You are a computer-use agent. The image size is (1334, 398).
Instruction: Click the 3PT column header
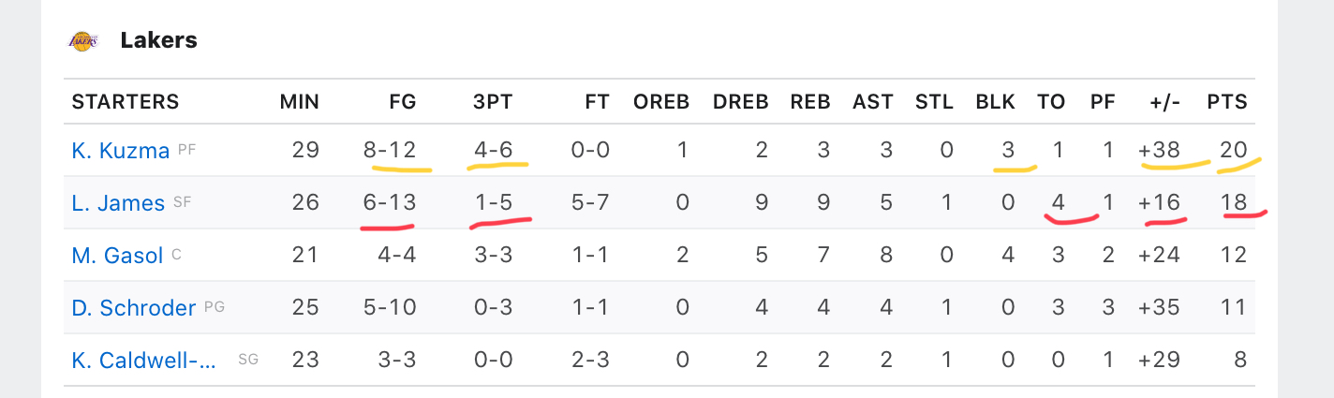point(493,102)
